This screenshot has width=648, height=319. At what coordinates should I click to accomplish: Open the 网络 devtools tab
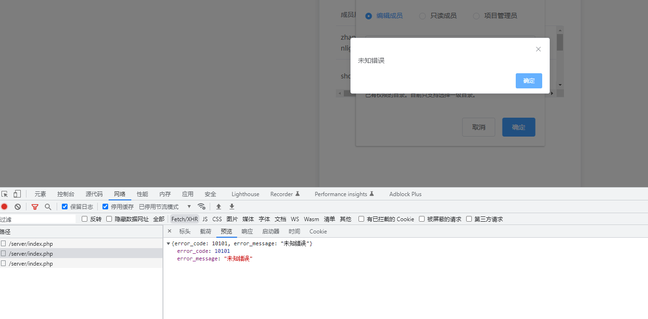coord(119,194)
